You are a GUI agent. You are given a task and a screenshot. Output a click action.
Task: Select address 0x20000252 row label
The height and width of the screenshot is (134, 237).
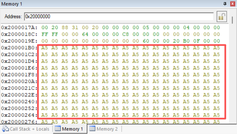tap(19, 108)
